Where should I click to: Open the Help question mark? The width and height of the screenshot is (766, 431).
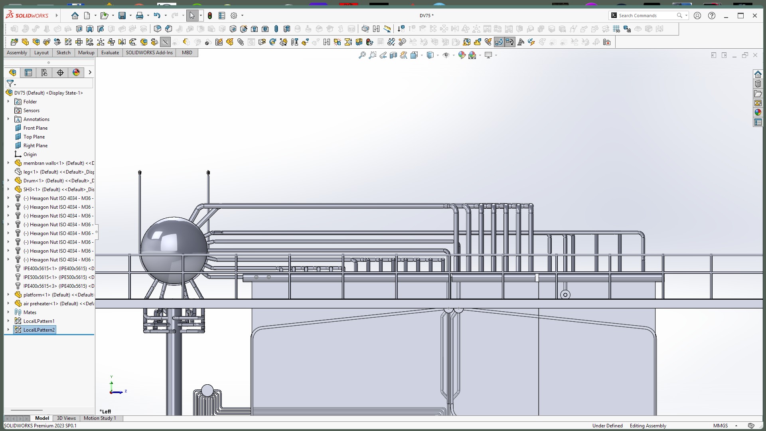coord(712,16)
